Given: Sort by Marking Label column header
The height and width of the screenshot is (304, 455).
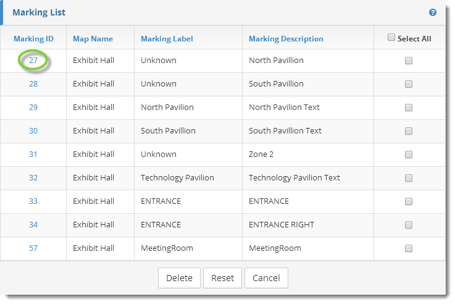Looking at the screenshot, I should coord(167,38).
